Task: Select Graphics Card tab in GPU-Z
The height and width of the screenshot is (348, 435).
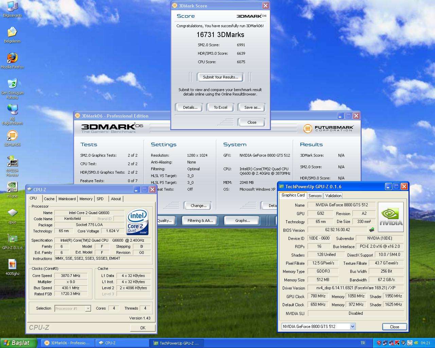Action: (x=293, y=195)
